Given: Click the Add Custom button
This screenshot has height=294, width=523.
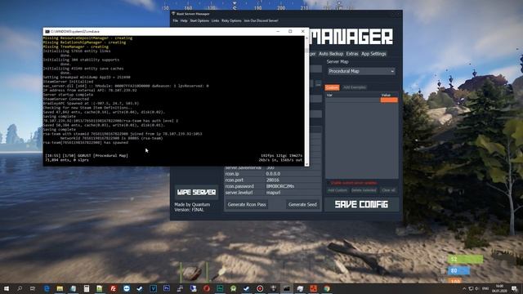Looking at the screenshot, I should [x=337, y=190].
